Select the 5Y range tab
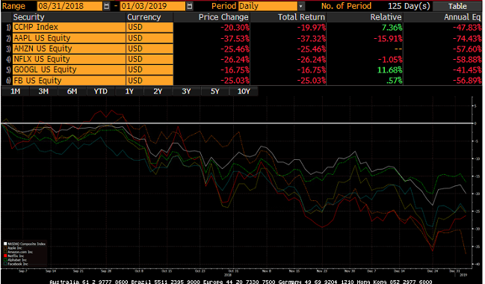This screenshot has width=485, height=284. click(214, 91)
